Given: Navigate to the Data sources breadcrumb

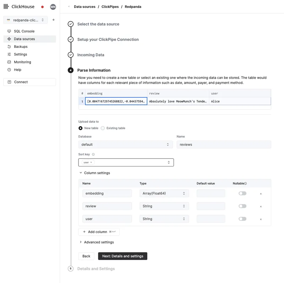Looking at the screenshot, I should tap(85, 6).
